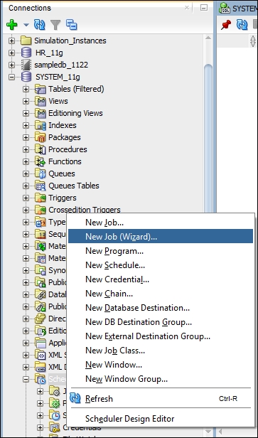Expand the Tables (Filtered) node

click(x=26, y=89)
